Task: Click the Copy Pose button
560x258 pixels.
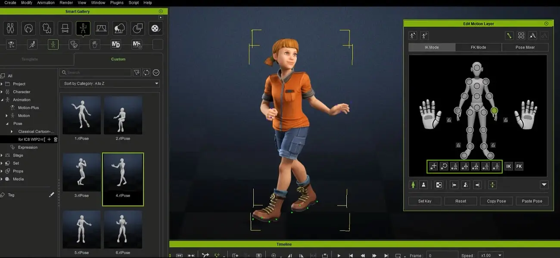Action: coord(496,201)
